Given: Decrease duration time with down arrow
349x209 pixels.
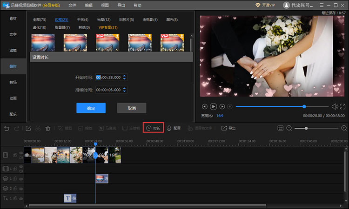Looking at the screenshot, I should point(124,91).
